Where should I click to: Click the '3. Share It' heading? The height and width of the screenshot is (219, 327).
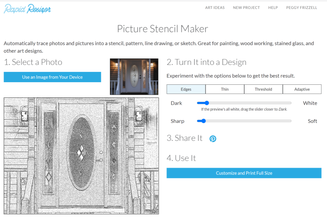(185, 138)
